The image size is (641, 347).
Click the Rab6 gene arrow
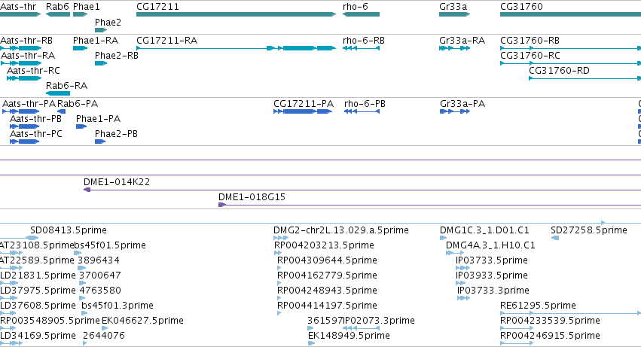(58, 14)
